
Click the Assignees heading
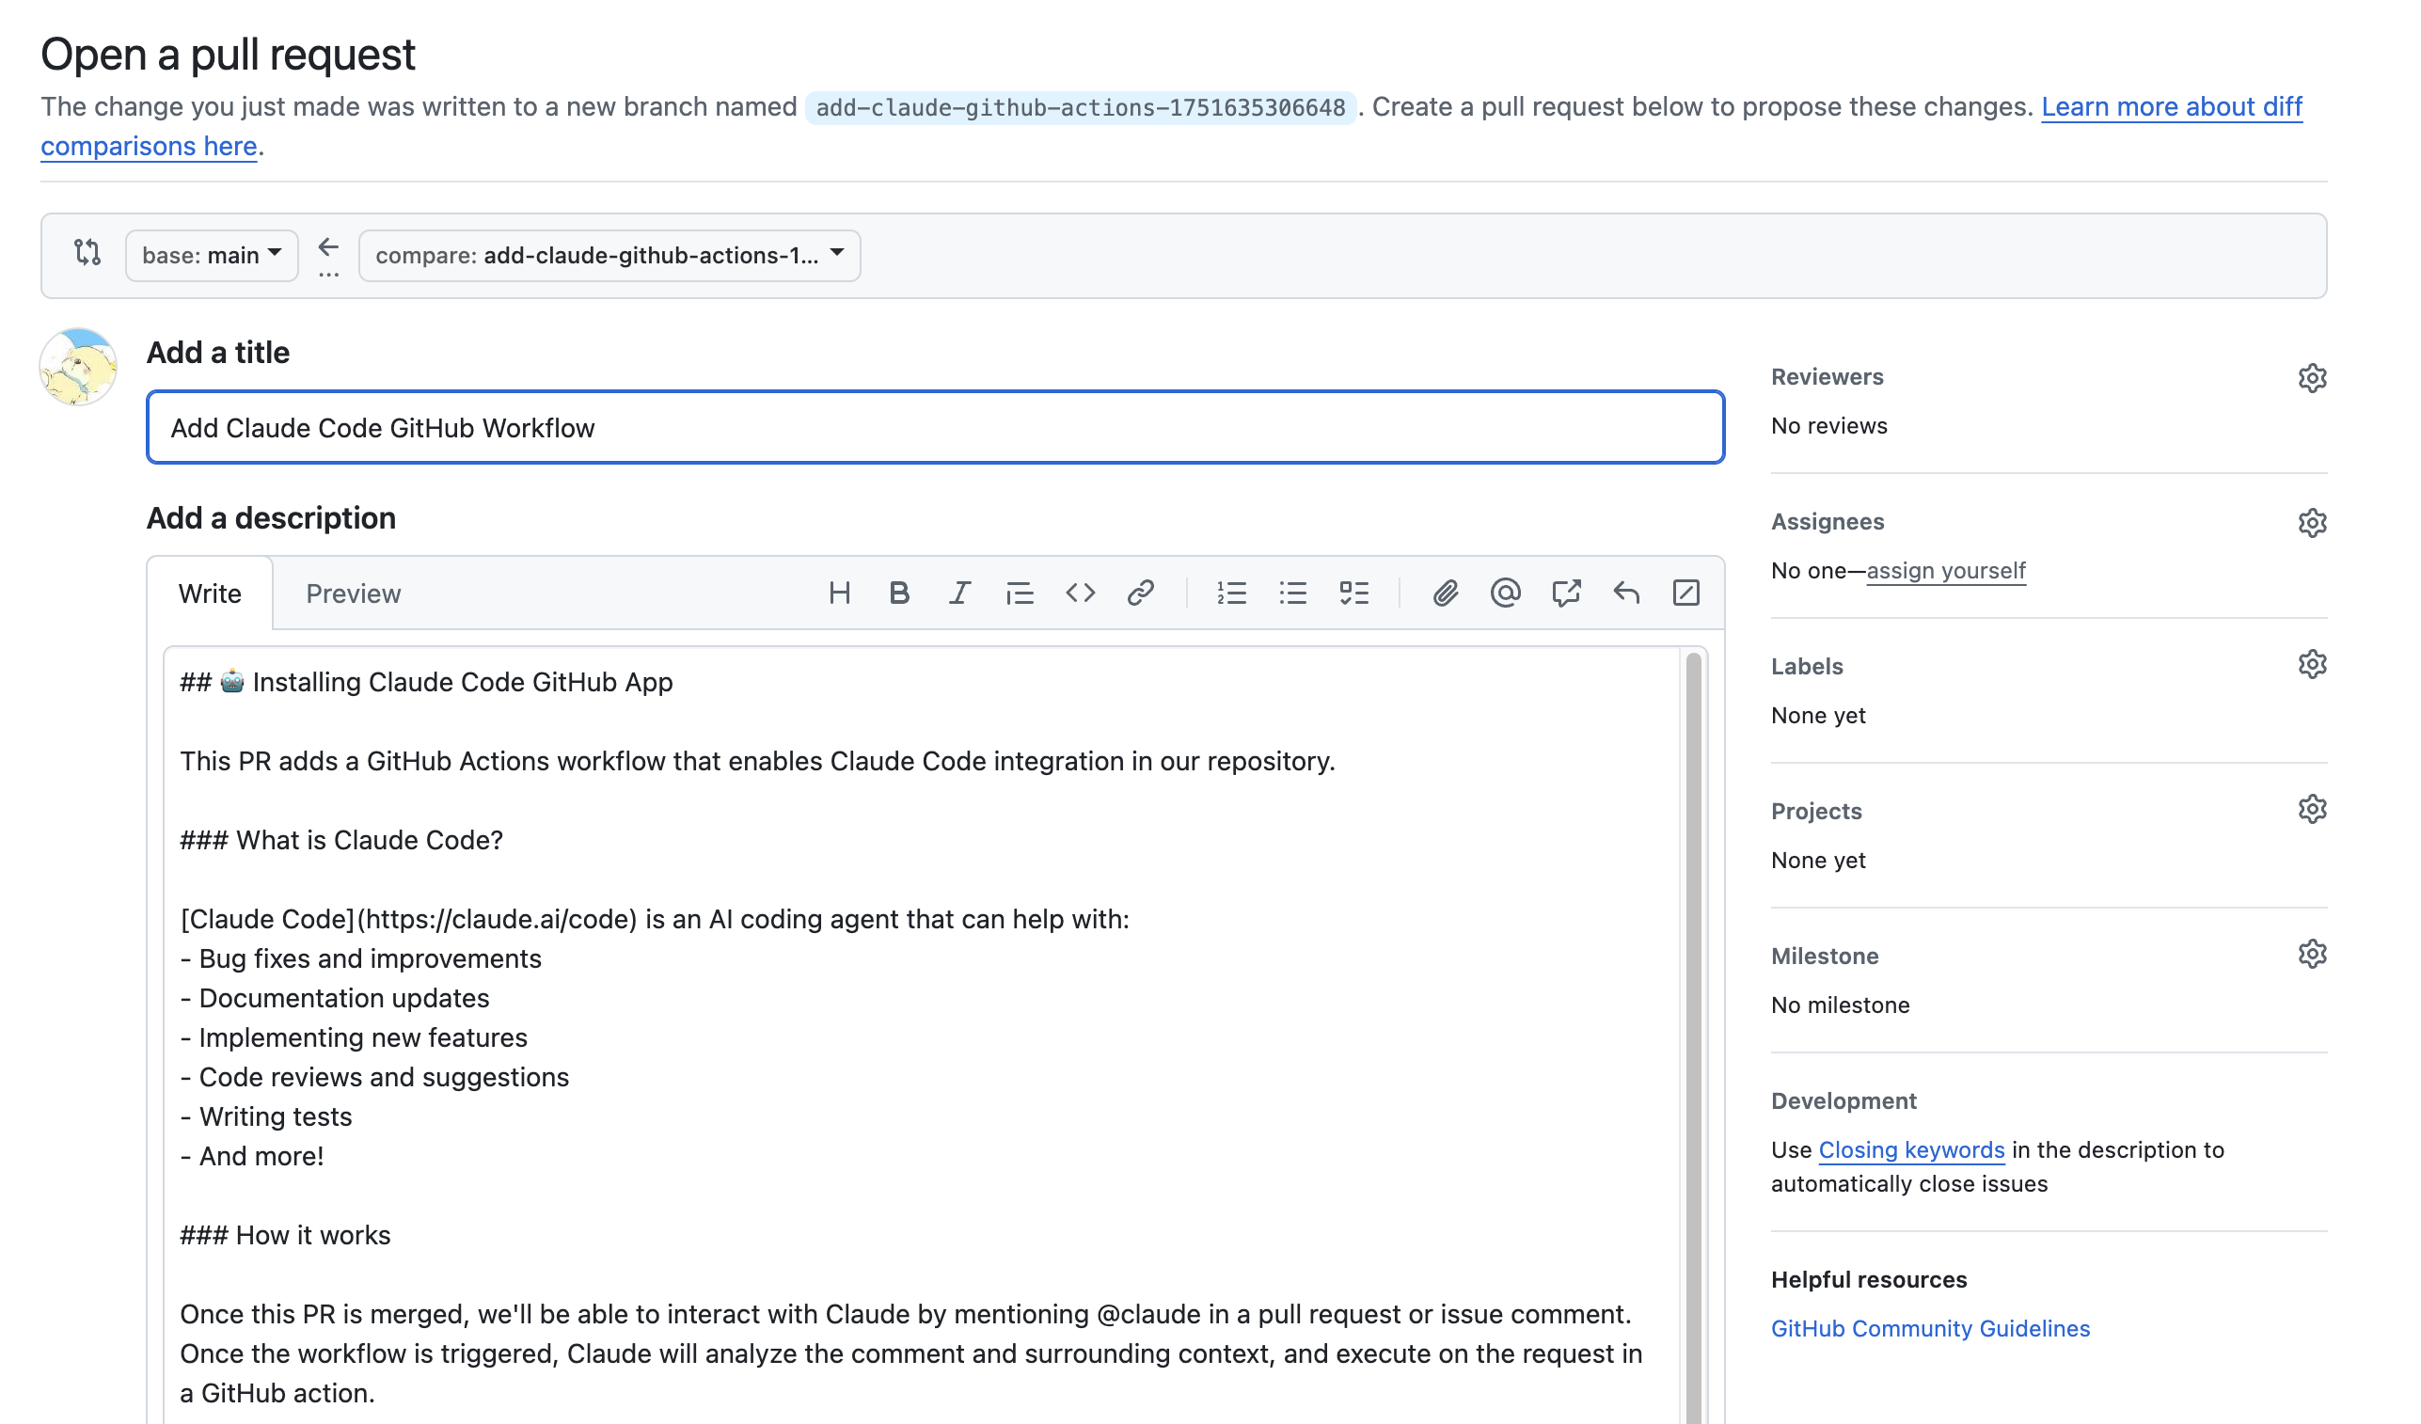(x=1828, y=522)
